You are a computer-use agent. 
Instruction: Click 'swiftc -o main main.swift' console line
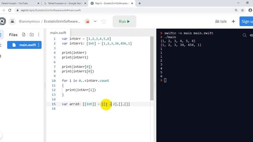coord(189,33)
